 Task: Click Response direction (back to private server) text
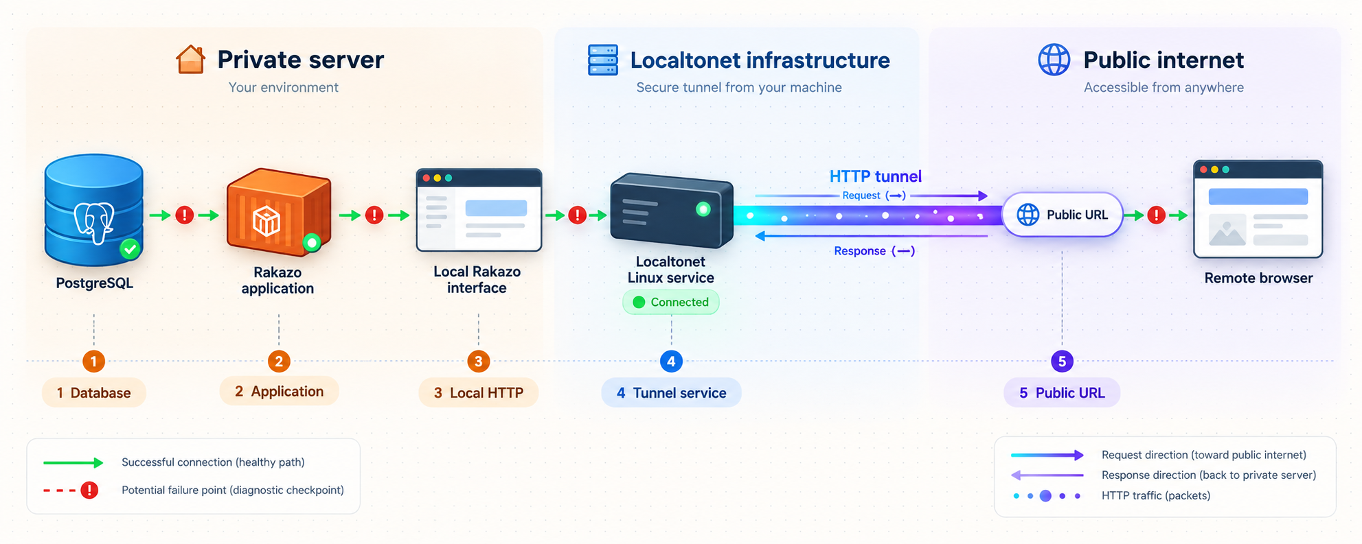[1209, 475]
